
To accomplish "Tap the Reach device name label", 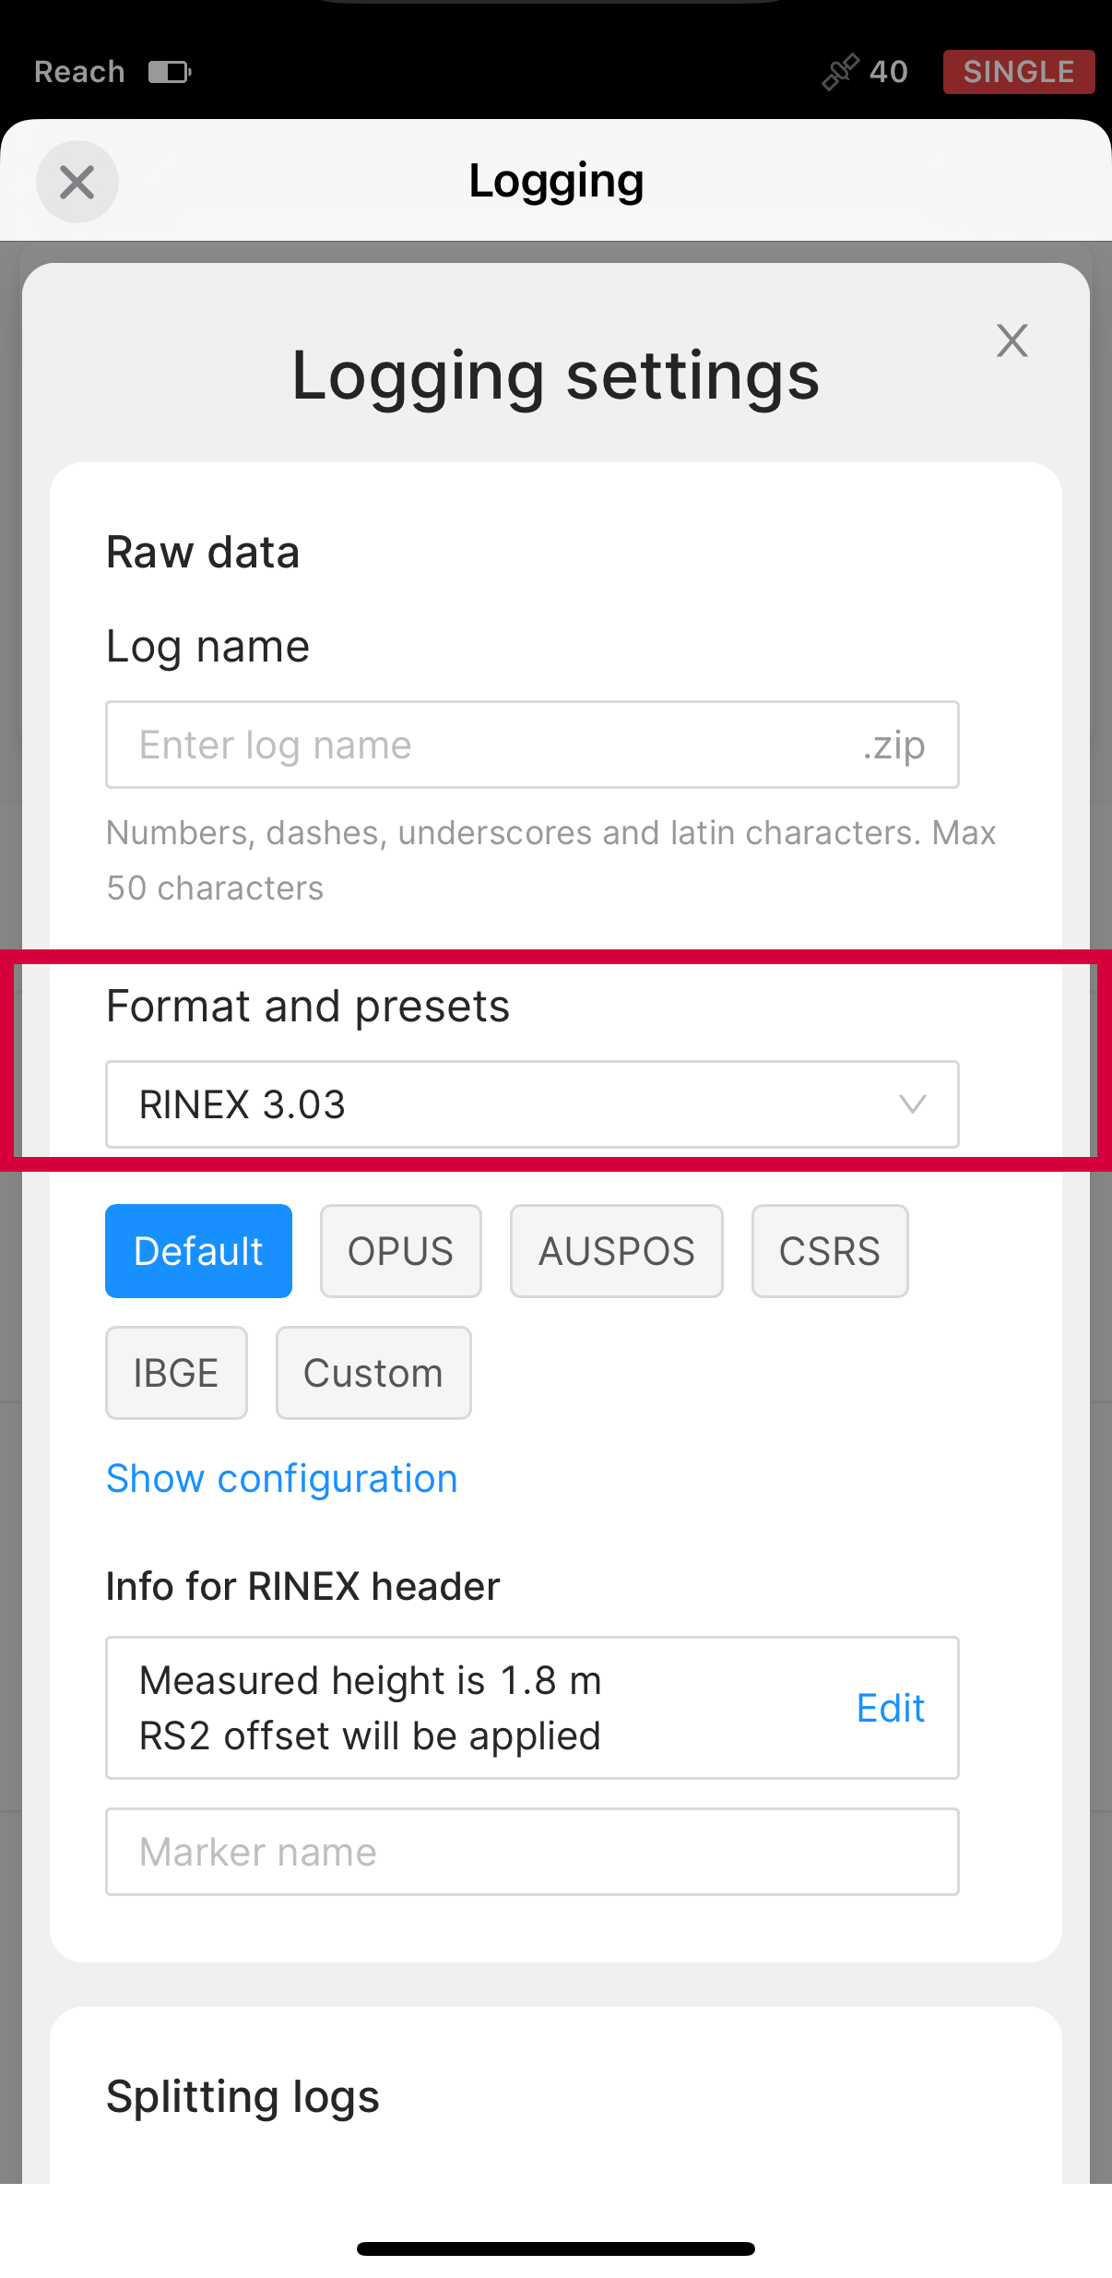I will coord(79,72).
